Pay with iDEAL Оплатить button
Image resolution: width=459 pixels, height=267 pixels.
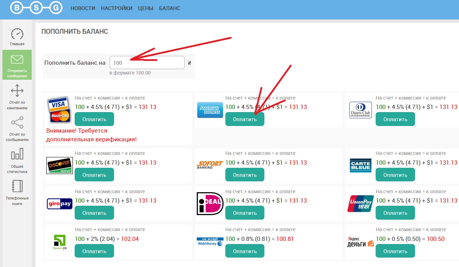click(x=245, y=213)
